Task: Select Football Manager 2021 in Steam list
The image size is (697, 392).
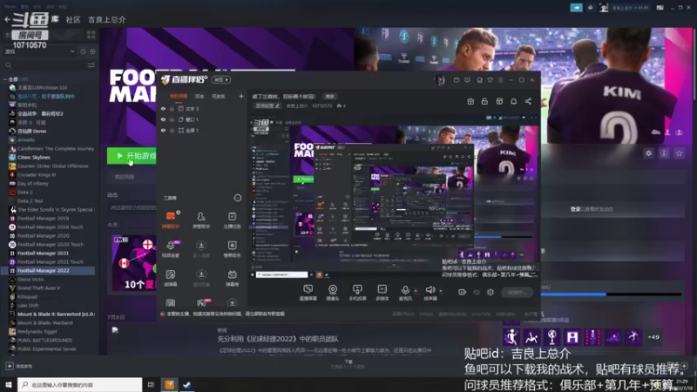Action: pos(43,253)
